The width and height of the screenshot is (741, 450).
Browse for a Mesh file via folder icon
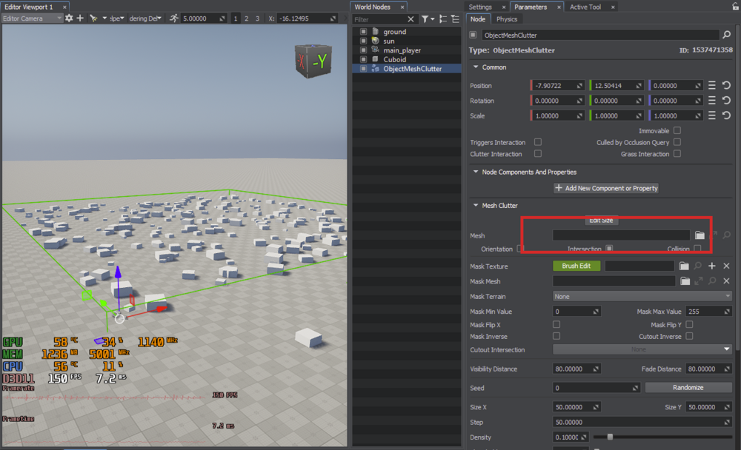pos(700,235)
